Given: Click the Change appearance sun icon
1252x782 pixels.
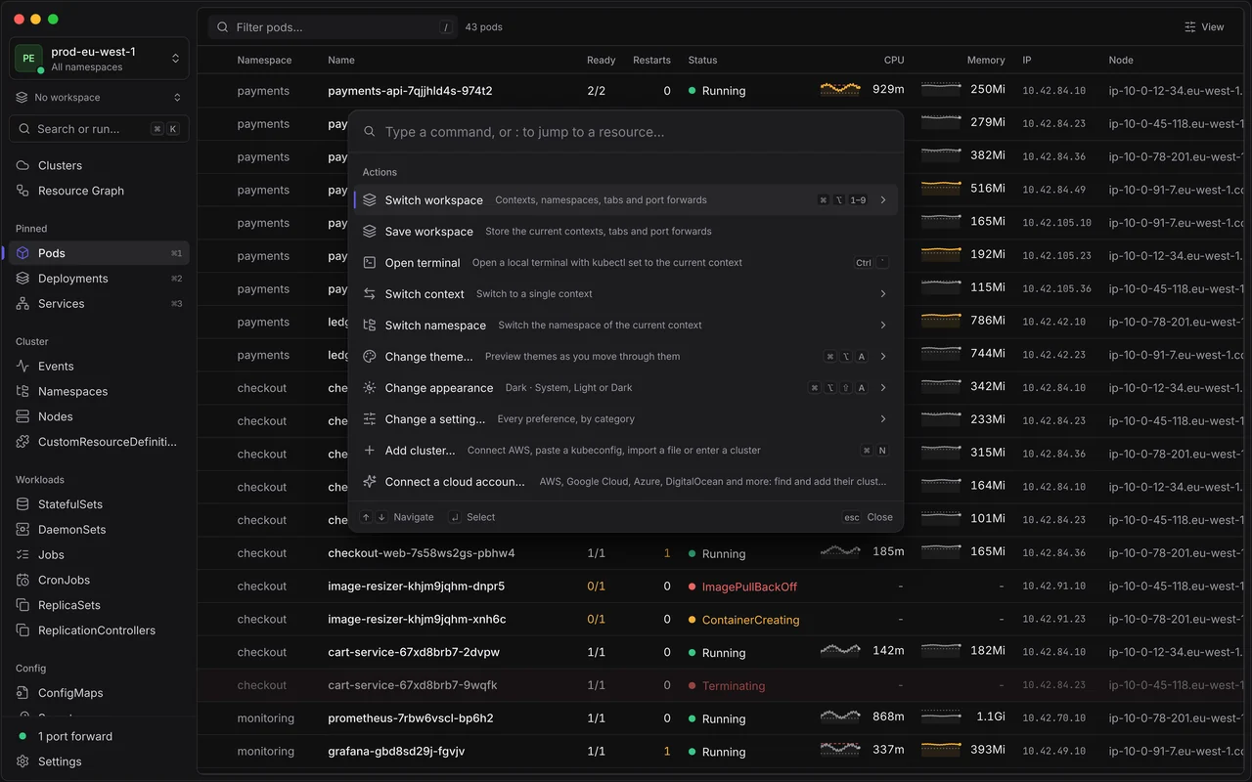Looking at the screenshot, I should (x=370, y=387).
